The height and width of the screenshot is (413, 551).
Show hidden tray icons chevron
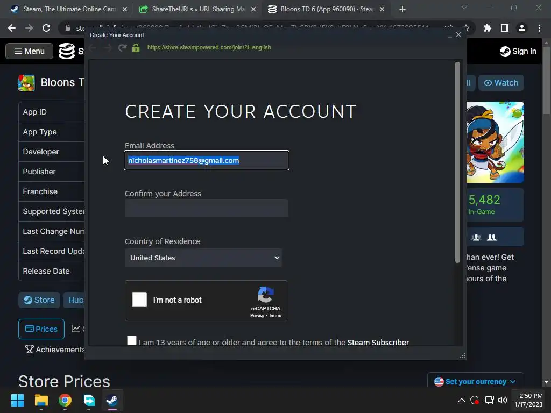click(x=461, y=400)
